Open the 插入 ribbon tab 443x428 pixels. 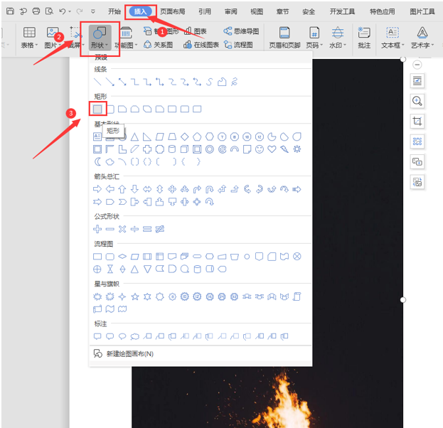point(140,11)
